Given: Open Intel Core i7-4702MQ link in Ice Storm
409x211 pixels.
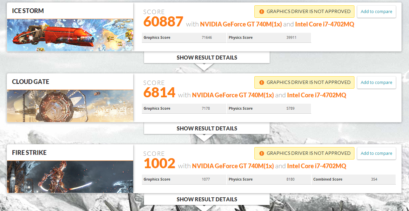Looking at the screenshot, I should [325, 24].
